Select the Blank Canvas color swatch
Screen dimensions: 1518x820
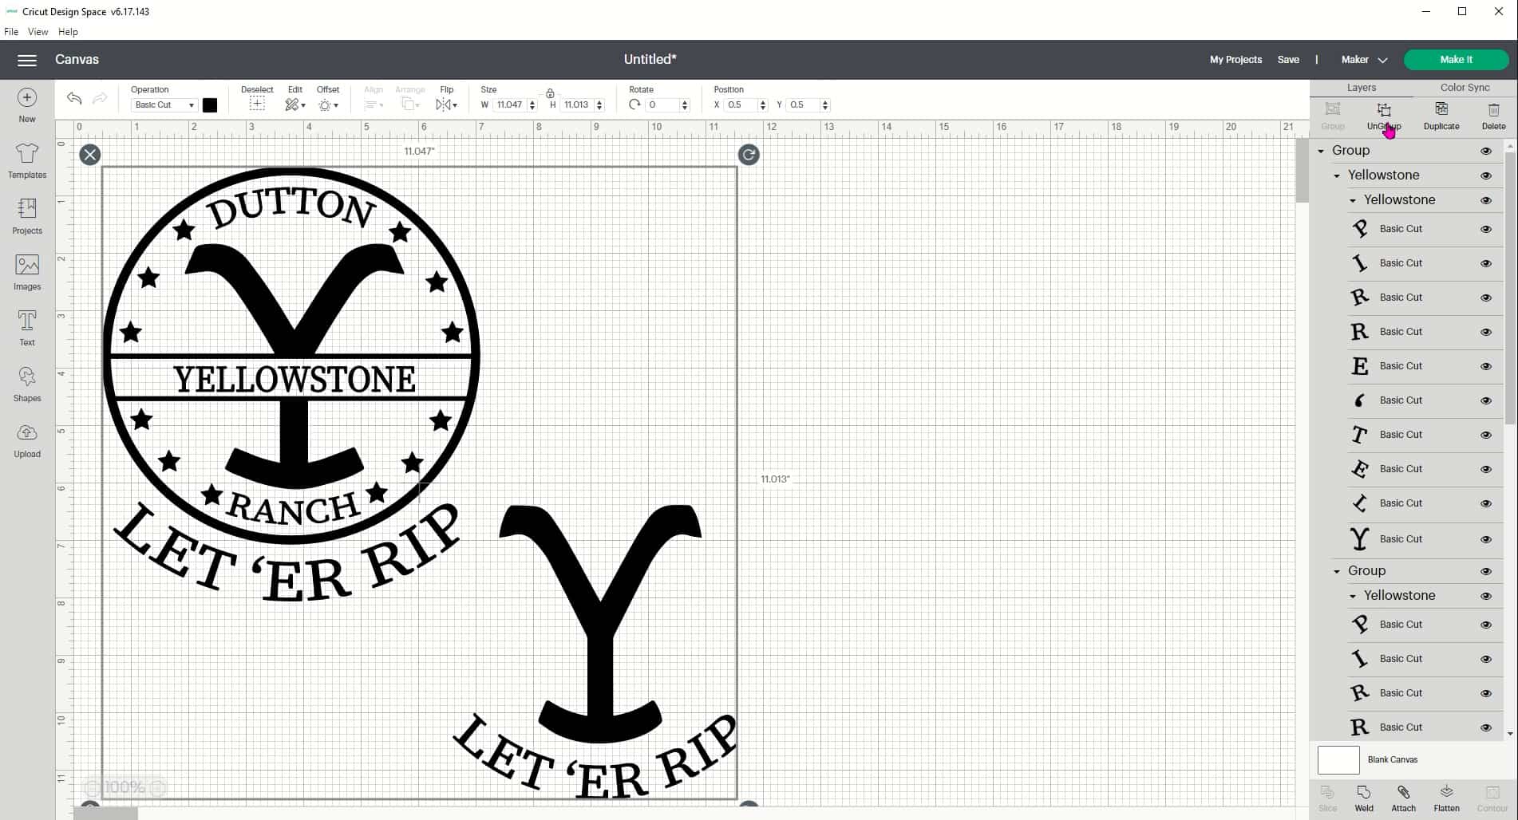tap(1338, 760)
